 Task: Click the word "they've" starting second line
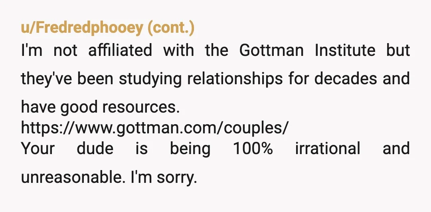(x=46, y=79)
